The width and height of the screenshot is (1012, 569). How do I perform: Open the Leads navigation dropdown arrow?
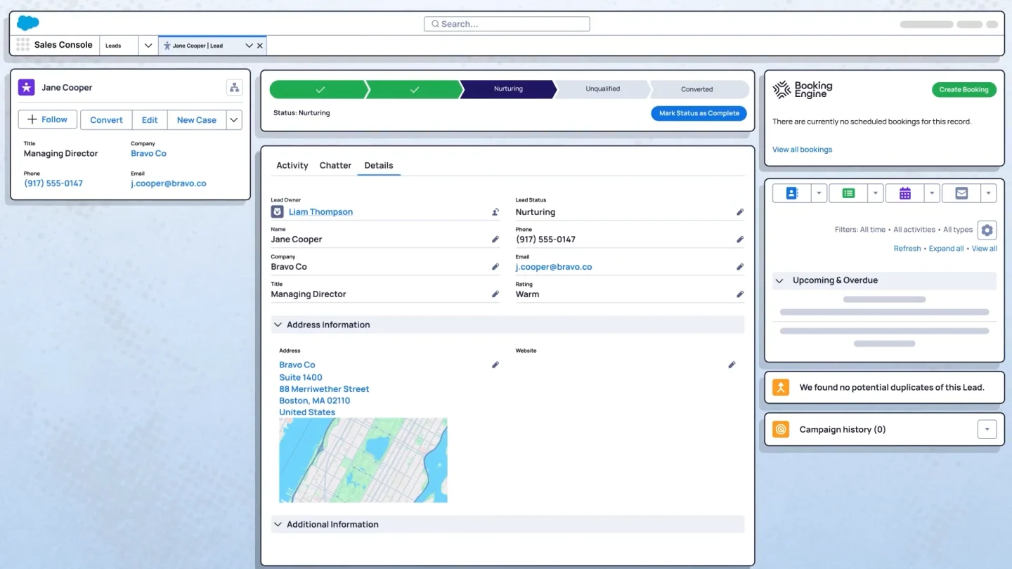click(x=148, y=46)
